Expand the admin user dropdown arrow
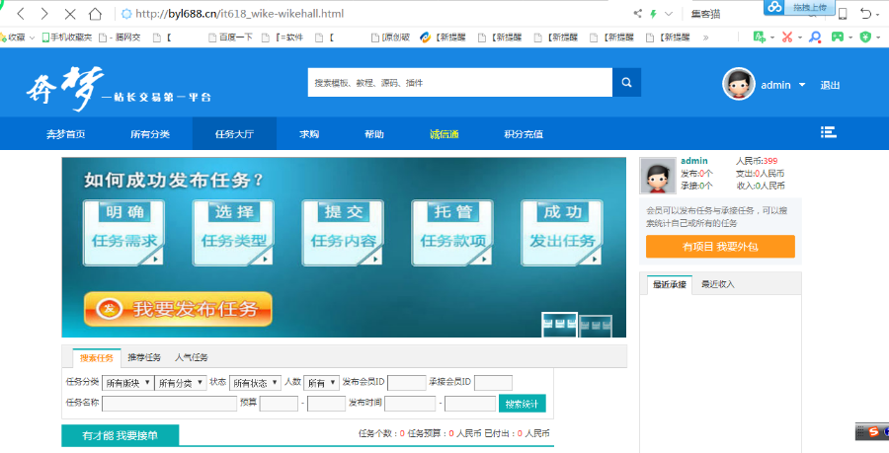The height and width of the screenshot is (453, 889). tap(802, 85)
